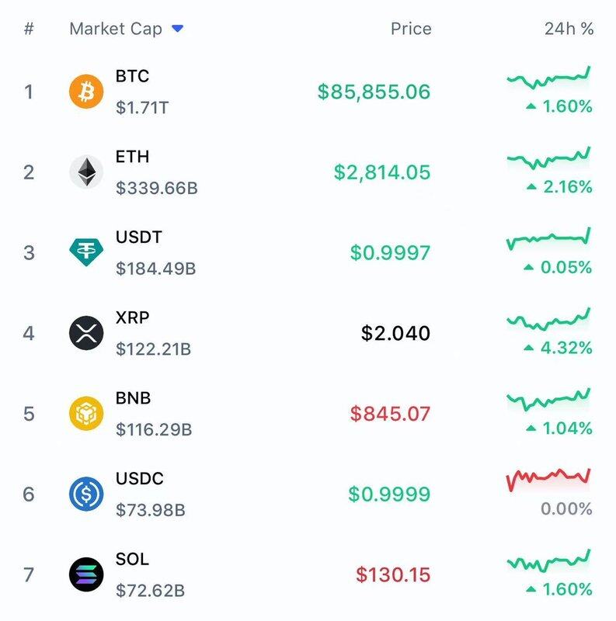The height and width of the screenshot is (621, 616).
Task: Click the BNB price $845.07
Action: pos(390,413)
